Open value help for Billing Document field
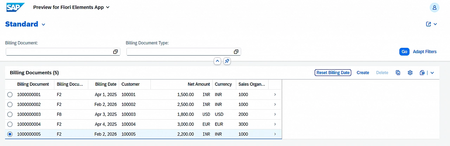Viewport: 450px width, 146px height. 115,52
